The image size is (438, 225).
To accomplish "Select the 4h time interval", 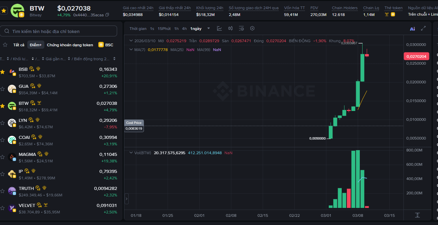I will tap(184, 29).
